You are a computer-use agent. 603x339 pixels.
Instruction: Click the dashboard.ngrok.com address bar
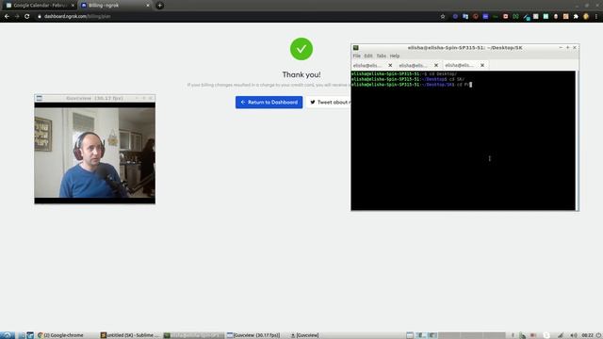(238, 16)
